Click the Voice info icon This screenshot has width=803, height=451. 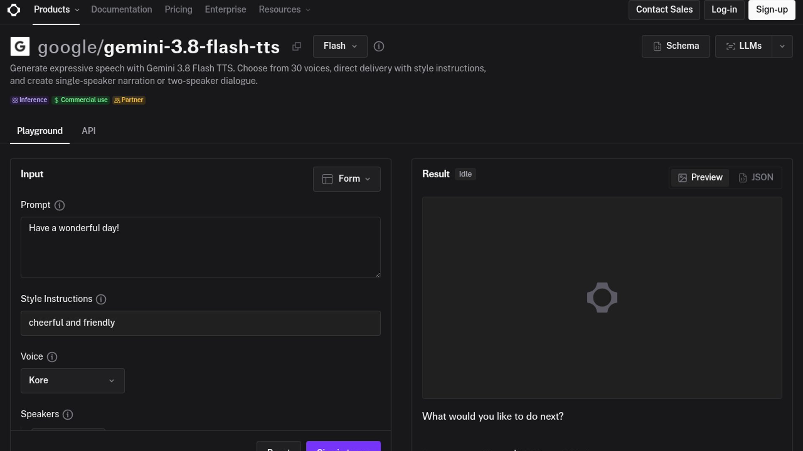pyautogui.click(x=52, y=357)
